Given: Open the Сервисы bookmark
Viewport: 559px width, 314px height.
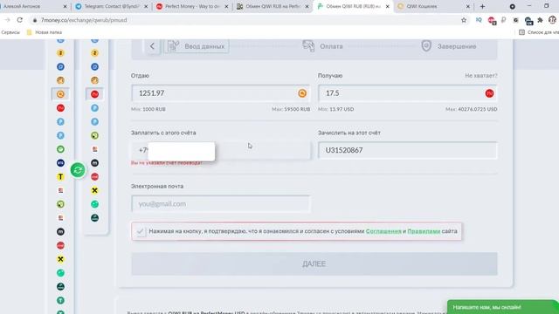Looking at the screenshot, I should pos(10,32).
